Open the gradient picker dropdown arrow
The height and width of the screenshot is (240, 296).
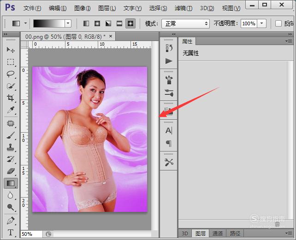coord(68,23)
